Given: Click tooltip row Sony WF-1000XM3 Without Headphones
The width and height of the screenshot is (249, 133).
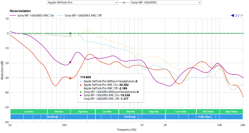Looking at the screenshot, I should (x=109, y=92).
